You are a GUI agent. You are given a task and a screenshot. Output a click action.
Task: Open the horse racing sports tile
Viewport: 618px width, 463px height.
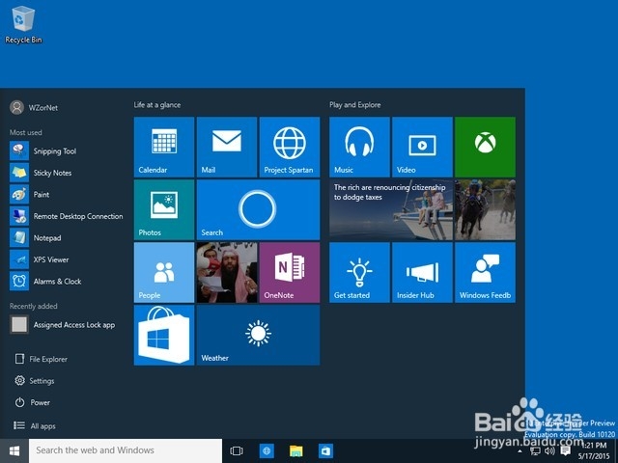485,210
